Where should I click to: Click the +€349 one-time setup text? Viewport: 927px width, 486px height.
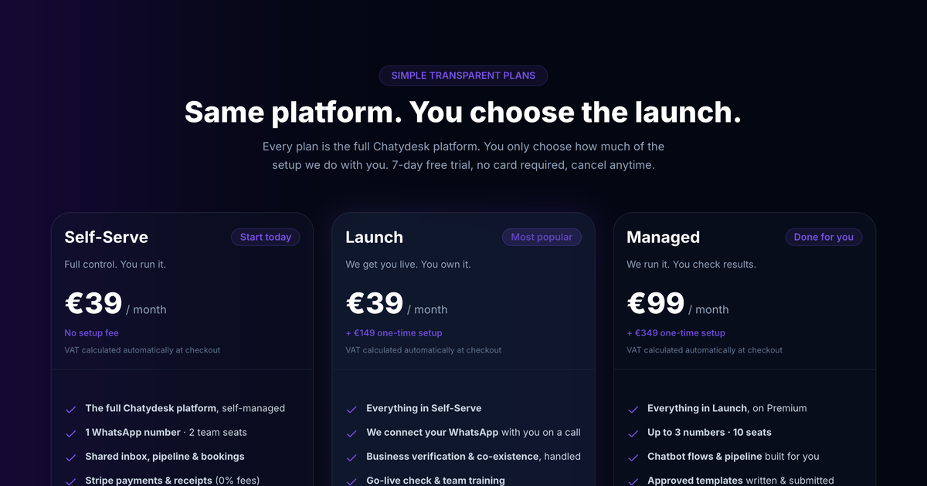[x=676, y=333]
